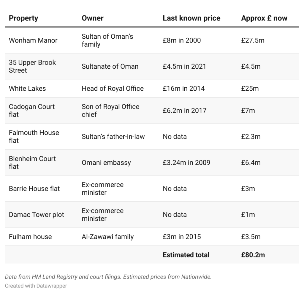Screen dimensions: 304x294
Task: Select the Cadogan Court flat cell
Action: [32, 111]
